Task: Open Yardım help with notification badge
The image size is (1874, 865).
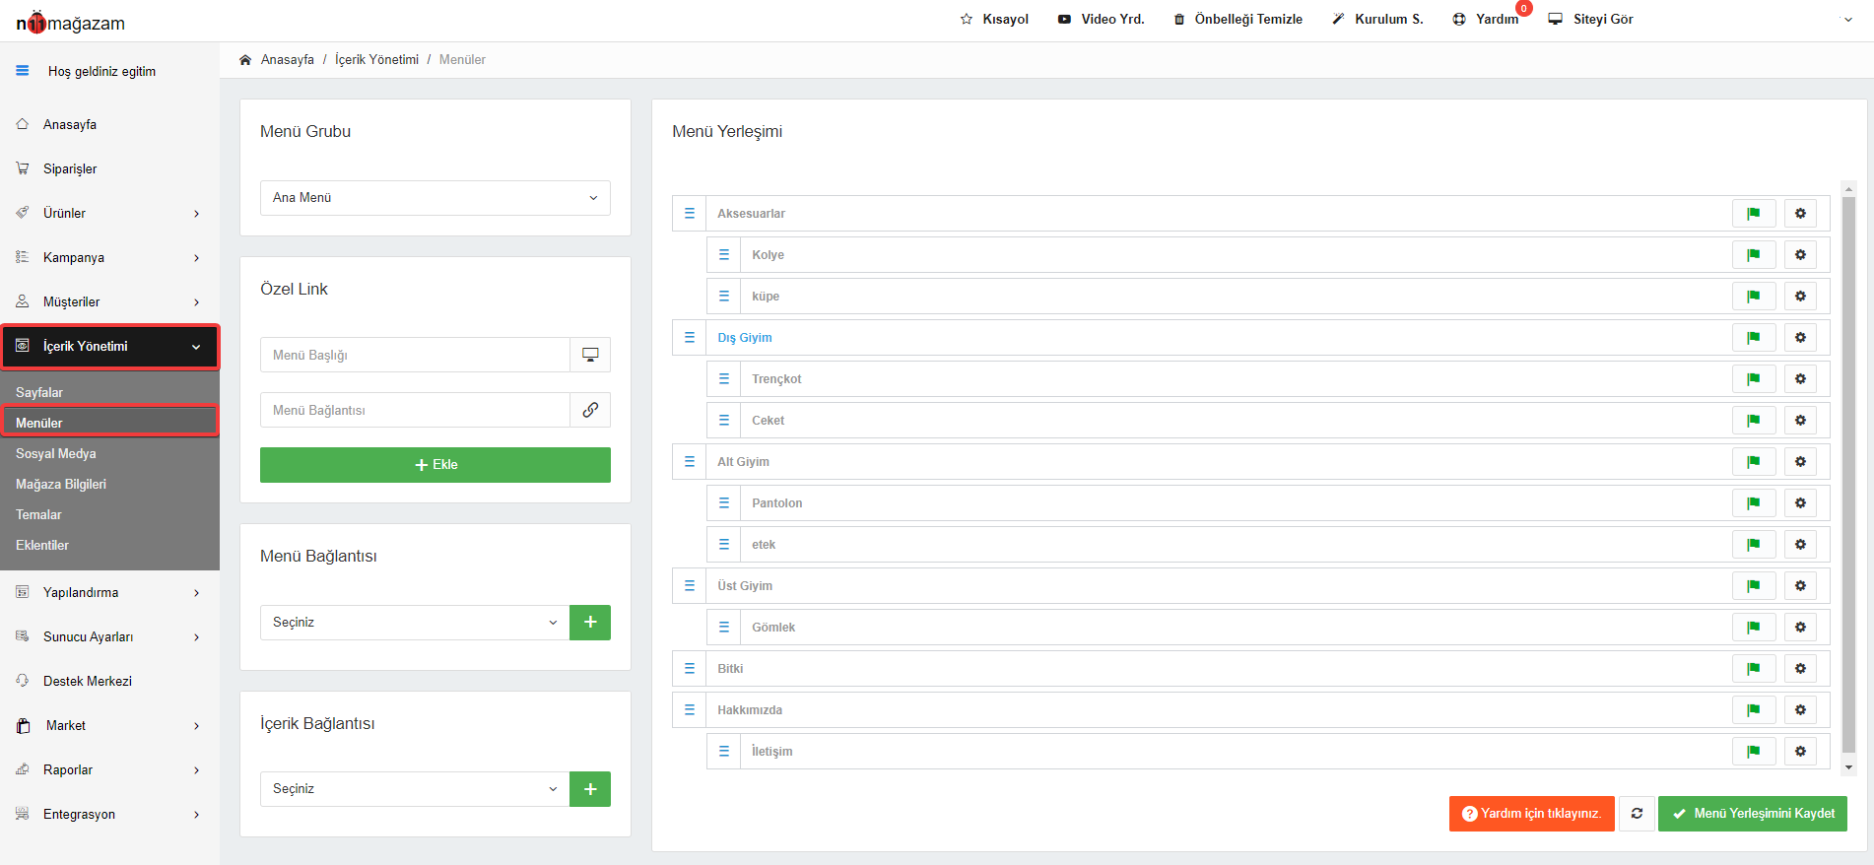Action: [1487, 19]
